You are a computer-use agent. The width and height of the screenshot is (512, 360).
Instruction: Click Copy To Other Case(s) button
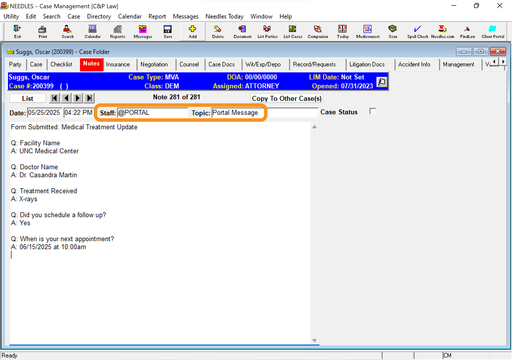click(287, 98)
